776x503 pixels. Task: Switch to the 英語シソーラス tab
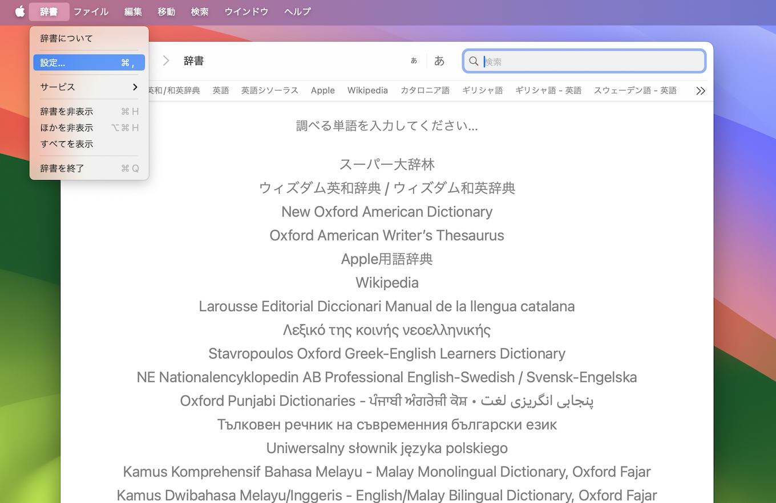point(270,91)
